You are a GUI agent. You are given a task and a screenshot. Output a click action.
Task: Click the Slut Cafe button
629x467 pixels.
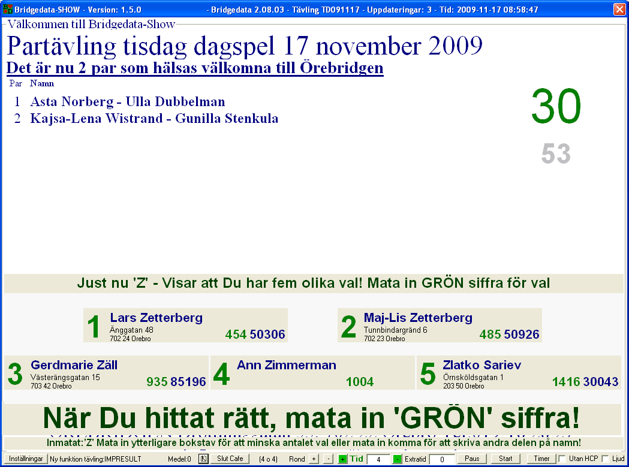(x=230, y=459)
